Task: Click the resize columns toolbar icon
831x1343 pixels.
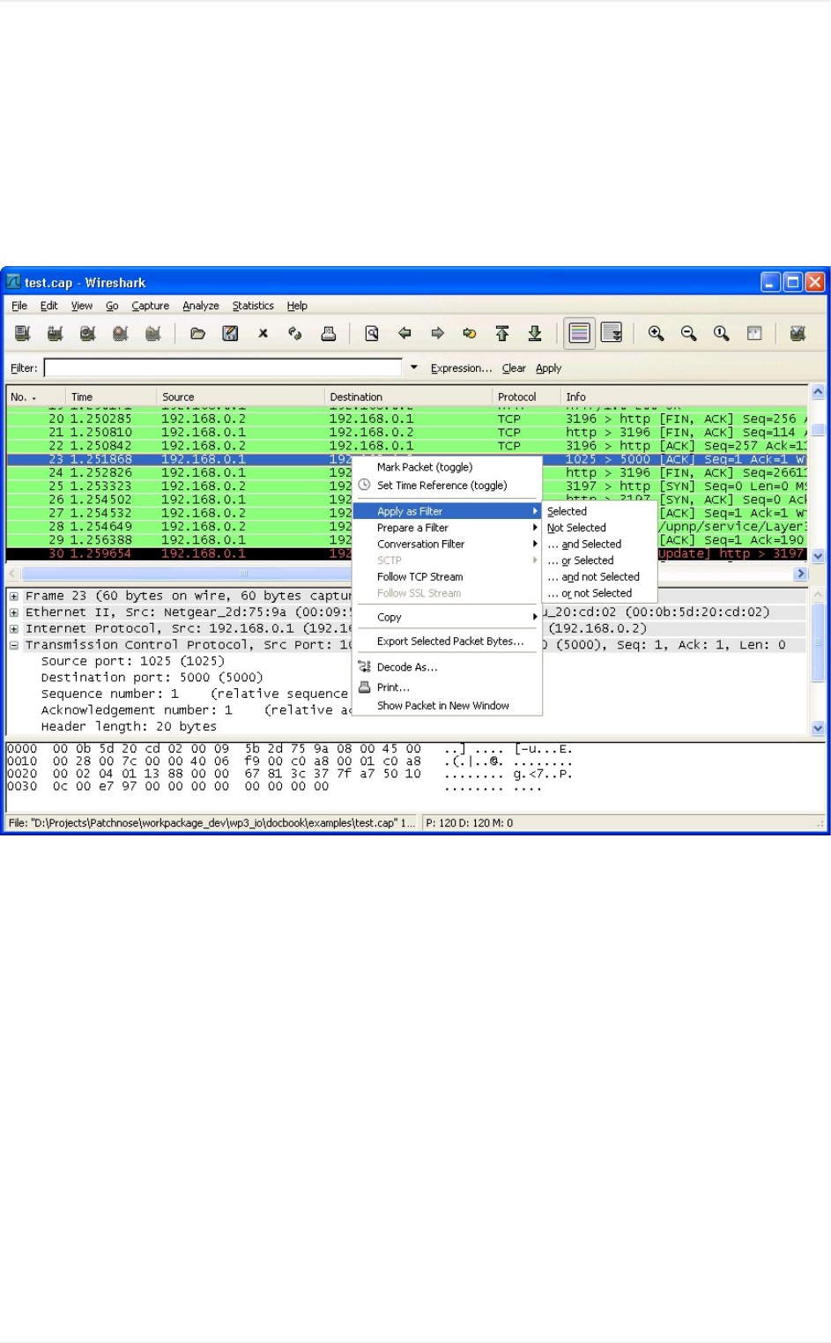Action: [x=754, y=333]
